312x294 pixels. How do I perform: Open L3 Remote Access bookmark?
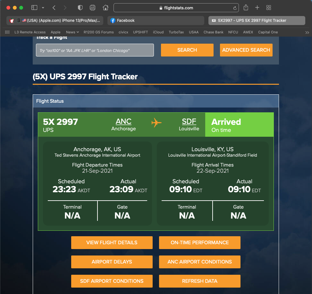[30, 32]
